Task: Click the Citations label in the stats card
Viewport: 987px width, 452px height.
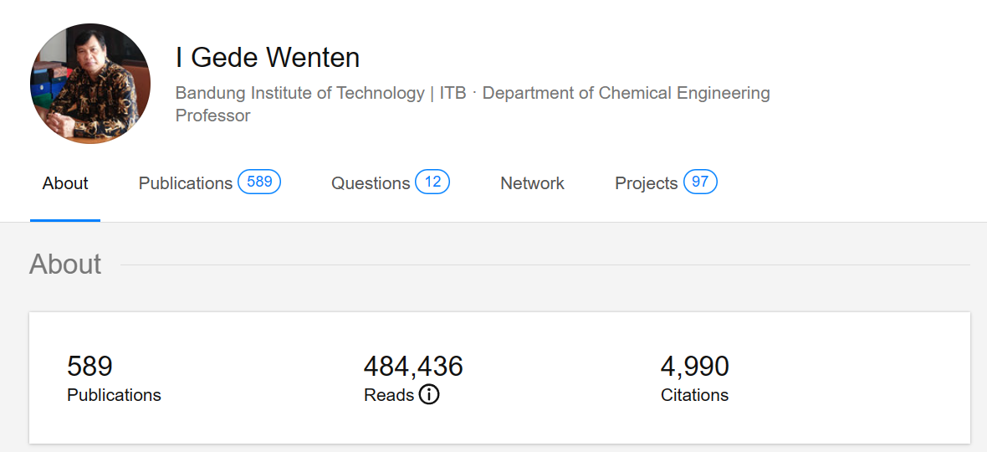Action: (x=694, y=395)
